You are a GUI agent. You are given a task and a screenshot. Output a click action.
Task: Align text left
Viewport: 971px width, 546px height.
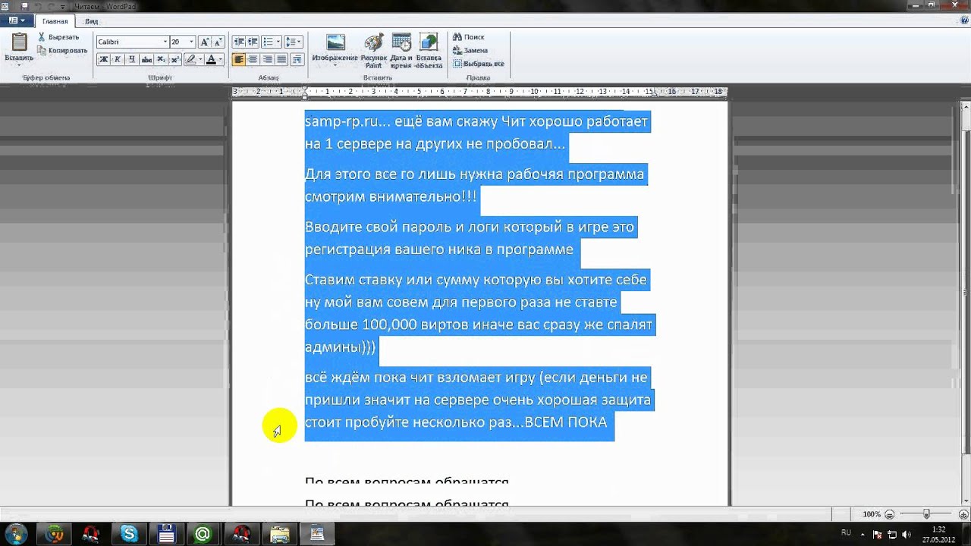[238, 59]
